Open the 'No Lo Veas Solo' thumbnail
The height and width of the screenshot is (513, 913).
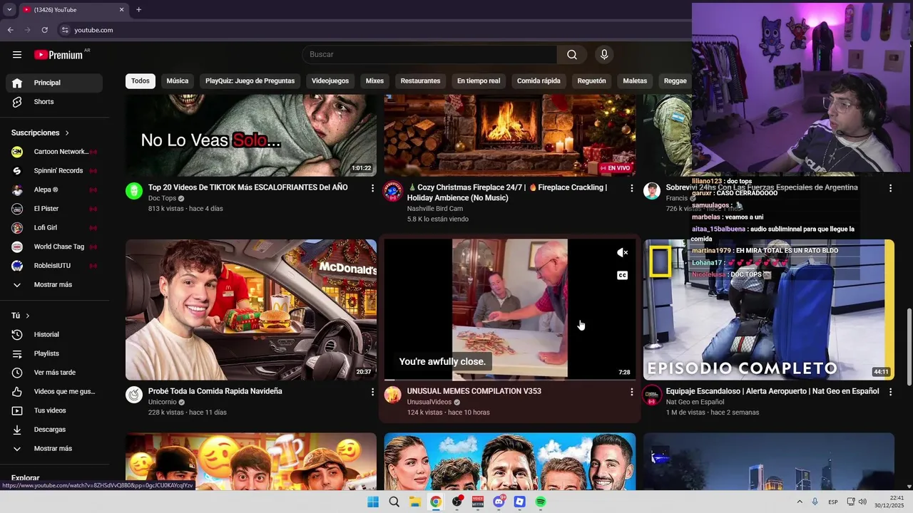[251, 135]
